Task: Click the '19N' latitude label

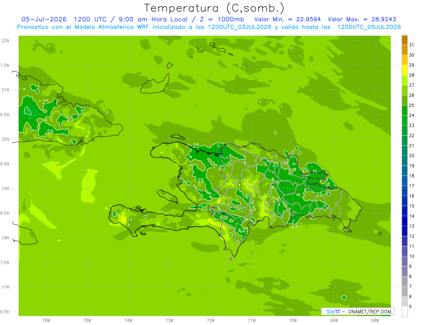Action: click(6, 188)
